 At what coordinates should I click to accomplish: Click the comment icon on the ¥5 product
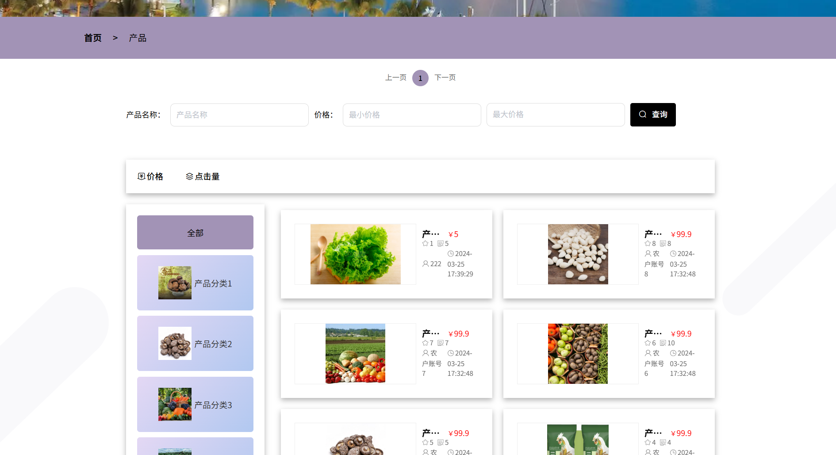tap(441, 244)
